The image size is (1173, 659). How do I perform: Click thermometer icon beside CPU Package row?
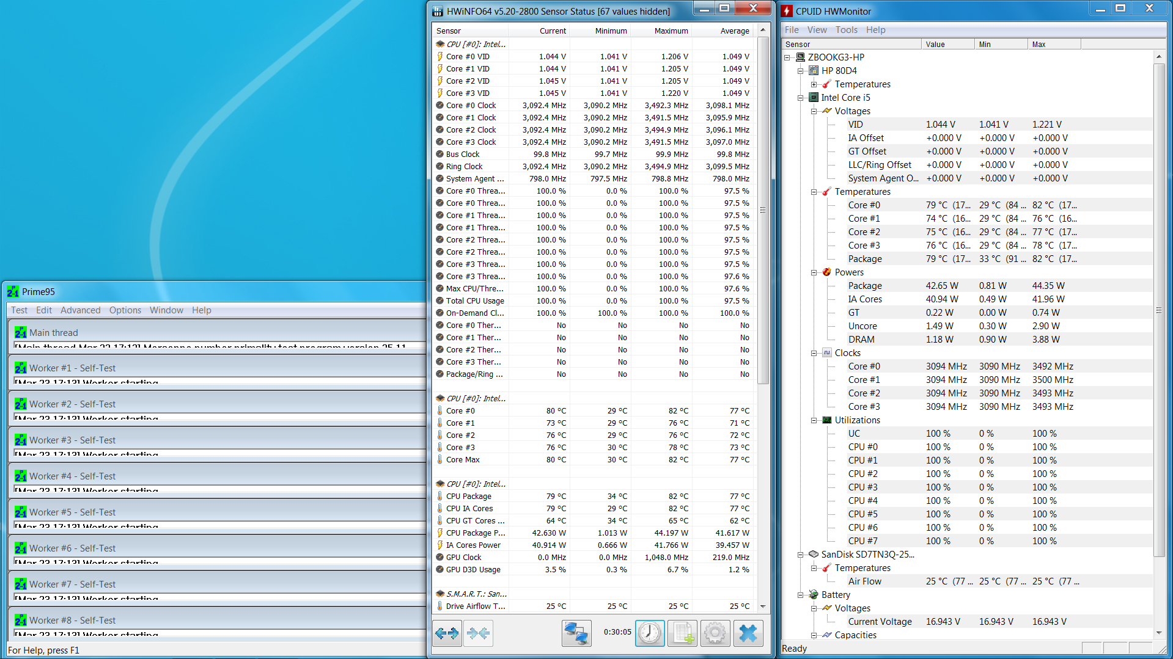439,497
